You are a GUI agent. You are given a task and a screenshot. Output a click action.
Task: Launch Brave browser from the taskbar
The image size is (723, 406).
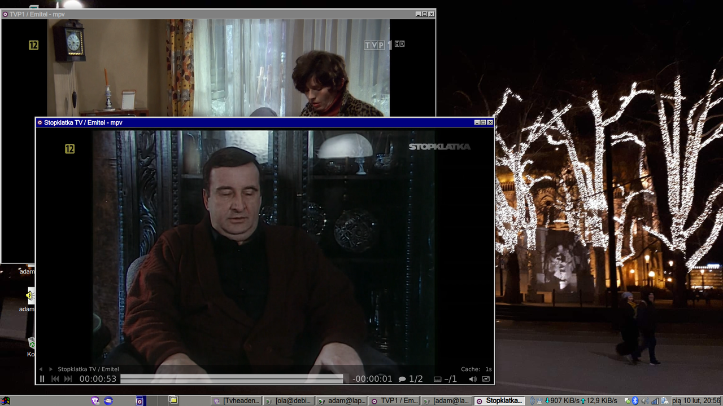pos(95,401)
